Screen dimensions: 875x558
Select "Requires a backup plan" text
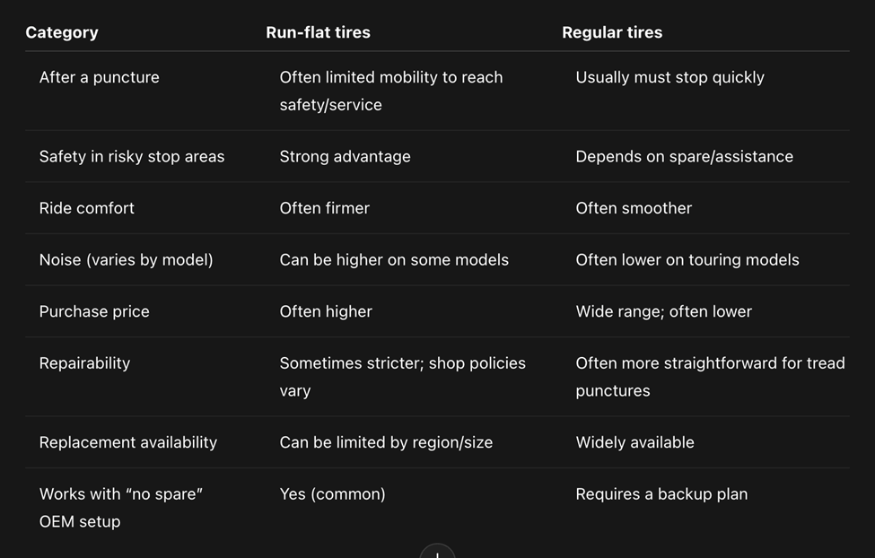(x=661, y=494)
